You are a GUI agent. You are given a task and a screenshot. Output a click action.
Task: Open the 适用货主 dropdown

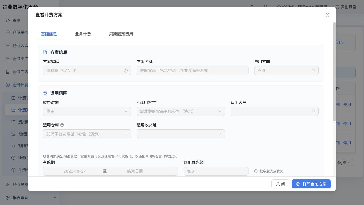tap(181, 111)
